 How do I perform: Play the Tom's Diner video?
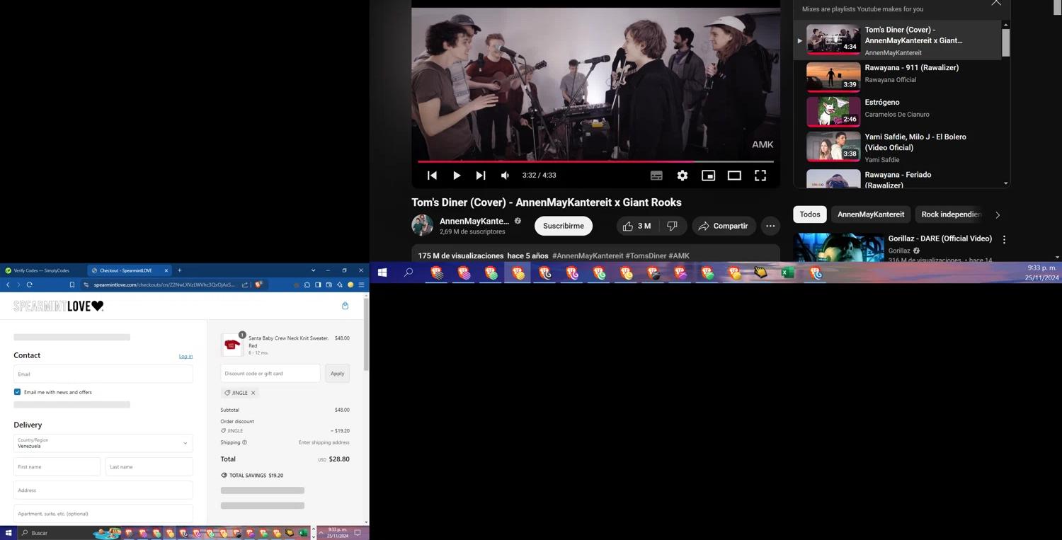(457, 176)
